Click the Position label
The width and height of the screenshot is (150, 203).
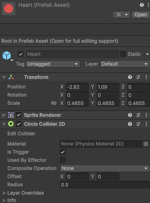point(17,87)
